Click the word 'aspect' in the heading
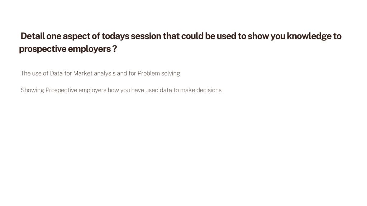 [76, 37]
